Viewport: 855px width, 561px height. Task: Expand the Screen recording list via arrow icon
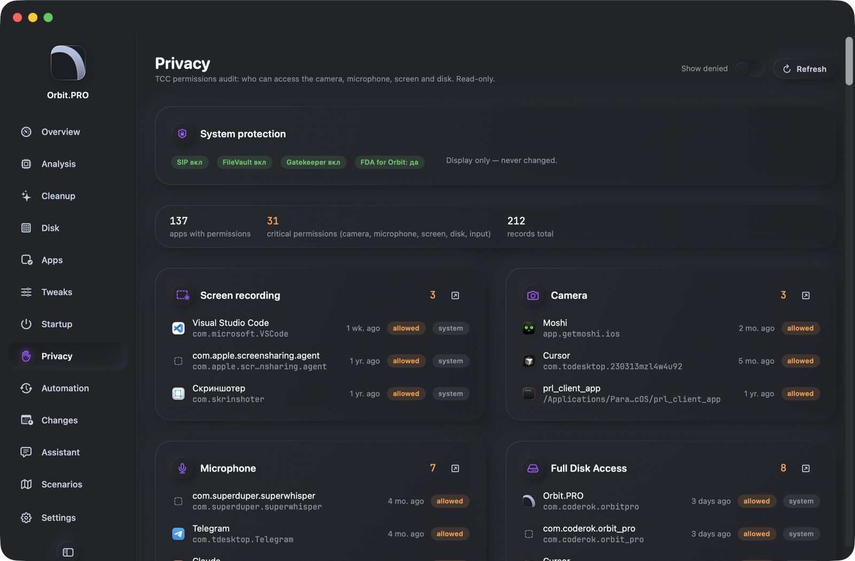tap(455, 295)
